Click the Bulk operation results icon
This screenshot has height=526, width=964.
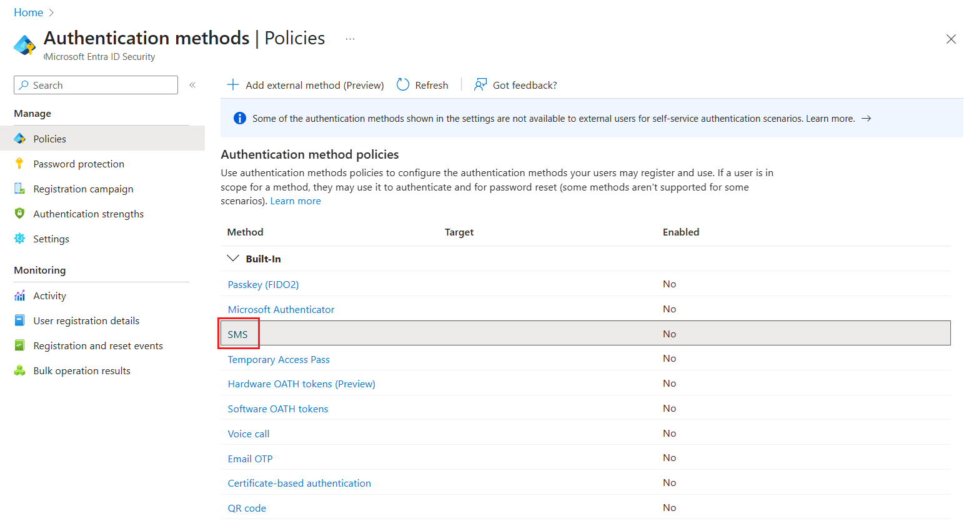(20, 370)
